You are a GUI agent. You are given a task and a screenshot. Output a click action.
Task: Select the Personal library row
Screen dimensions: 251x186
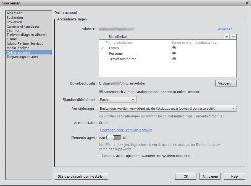168,53
